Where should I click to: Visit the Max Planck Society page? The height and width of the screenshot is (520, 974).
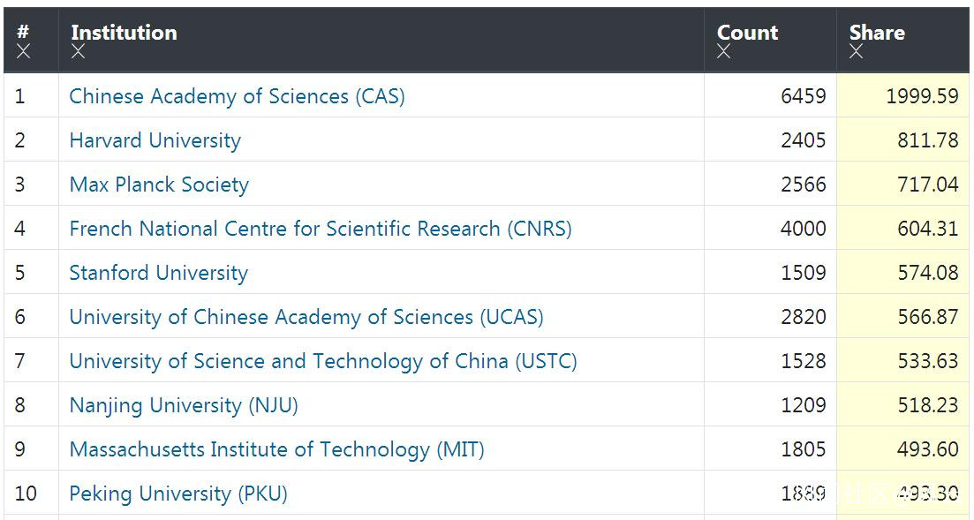(159, 185)
